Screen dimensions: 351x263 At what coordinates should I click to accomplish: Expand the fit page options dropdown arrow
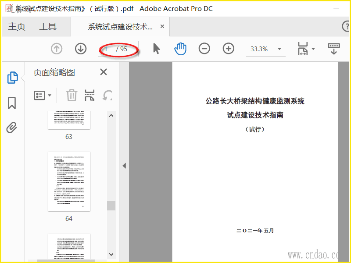(313, 49)
